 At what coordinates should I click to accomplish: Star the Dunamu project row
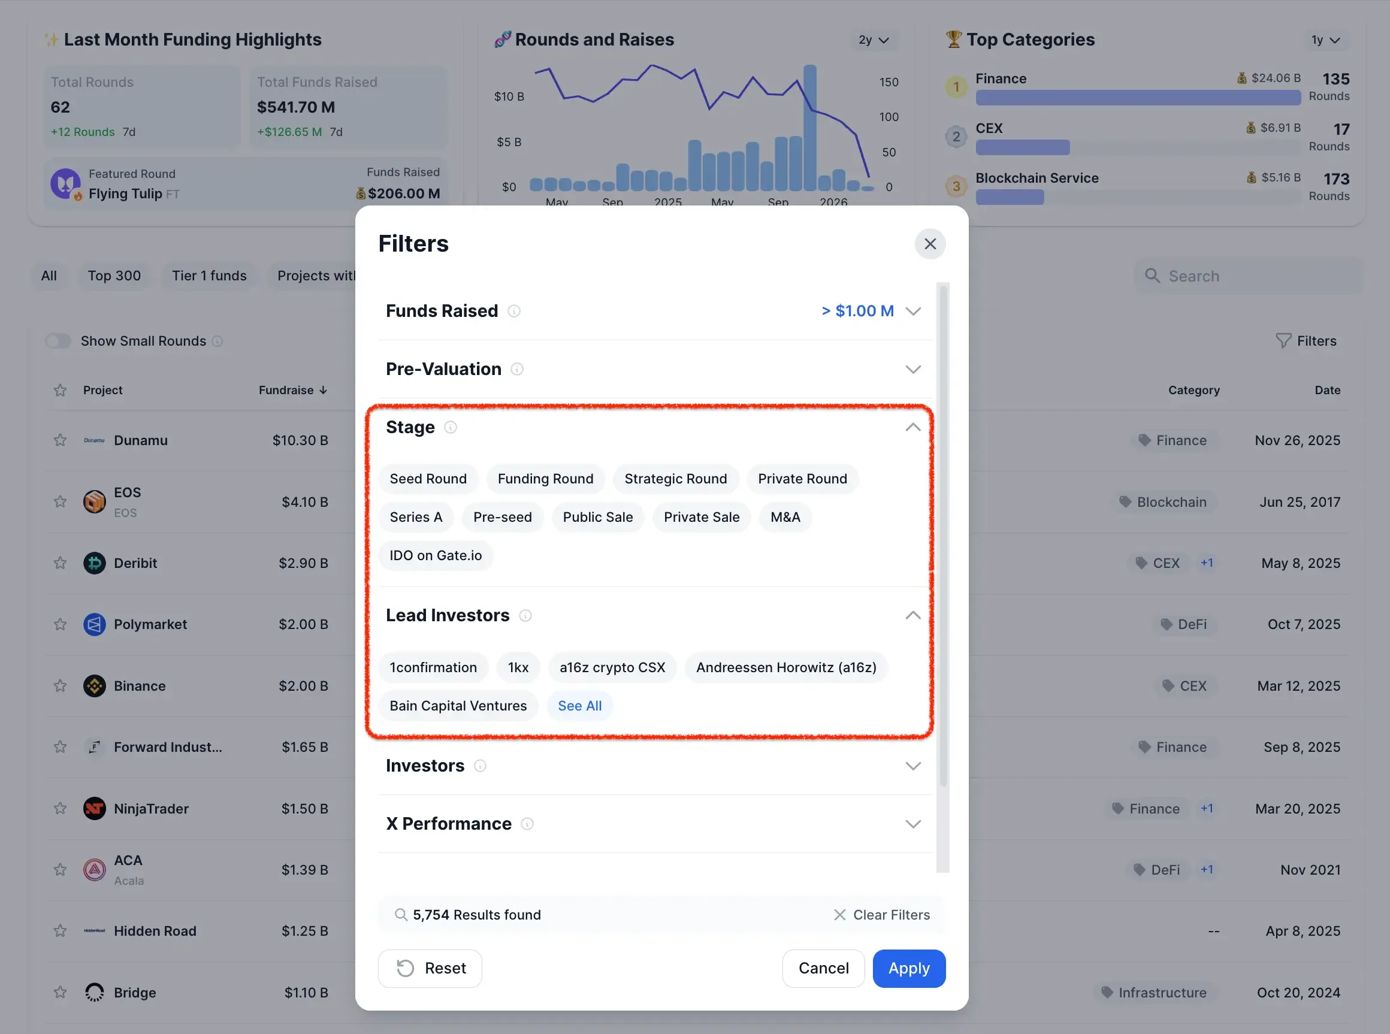pos(60,440)
